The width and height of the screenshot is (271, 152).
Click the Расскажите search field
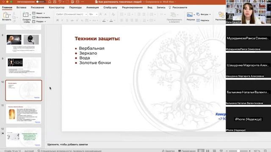(x=178, y=8)
